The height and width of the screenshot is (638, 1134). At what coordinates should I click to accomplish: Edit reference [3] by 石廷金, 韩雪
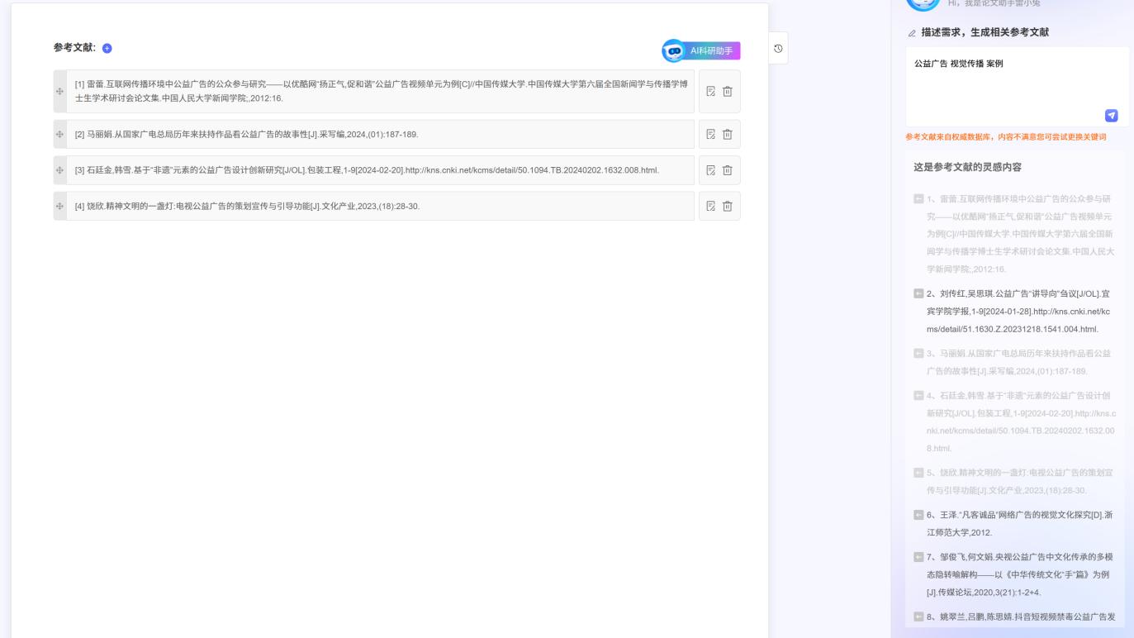[710, 170]
